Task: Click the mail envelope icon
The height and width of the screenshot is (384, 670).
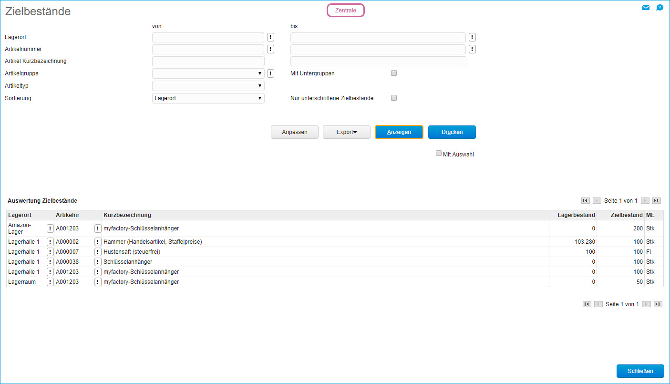Action: [x=646, y=8]
